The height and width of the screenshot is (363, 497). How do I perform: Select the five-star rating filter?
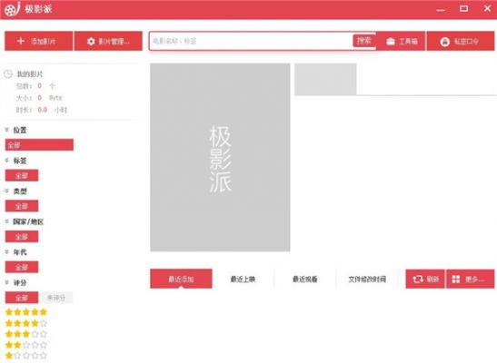26,312
